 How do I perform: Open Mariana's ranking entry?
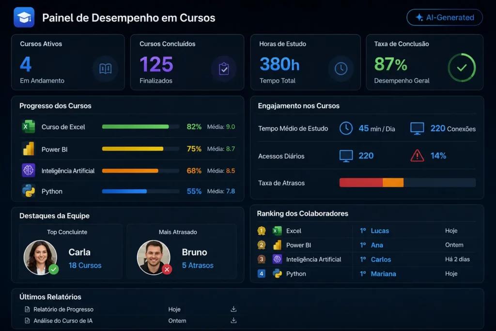[384, 274]
